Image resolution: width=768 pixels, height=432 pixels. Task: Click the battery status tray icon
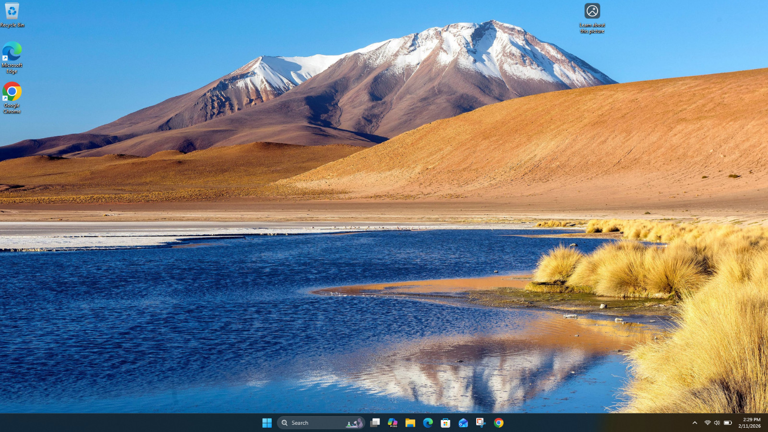coord(728,423)
